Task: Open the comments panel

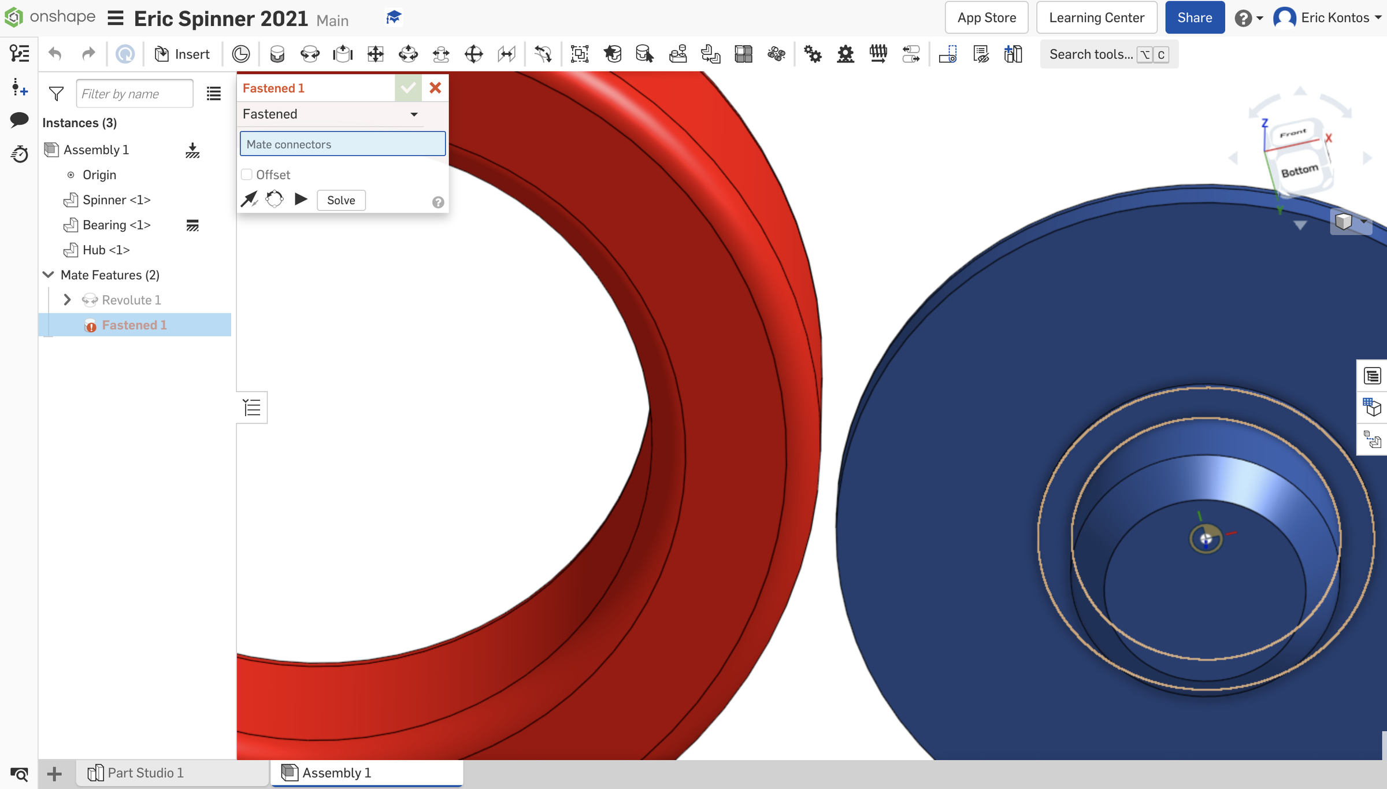Action: point(19,120)
